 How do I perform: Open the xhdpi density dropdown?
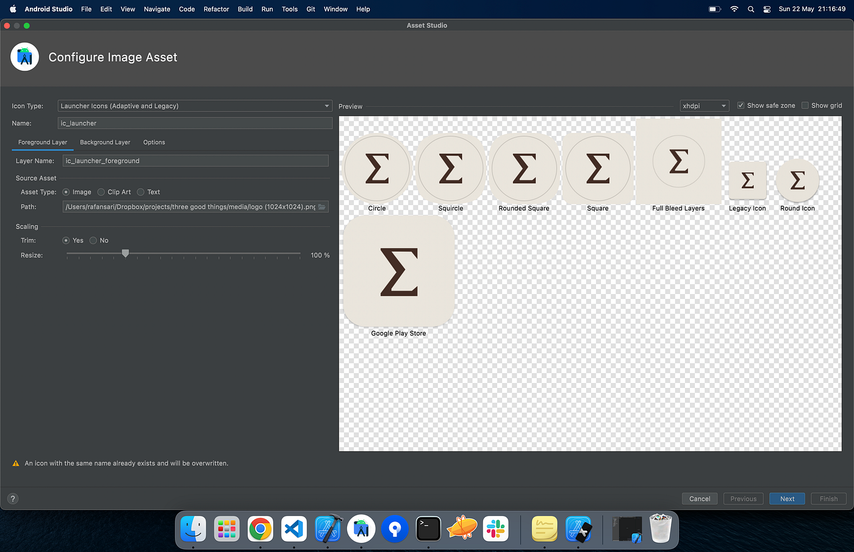pos(704,106)
